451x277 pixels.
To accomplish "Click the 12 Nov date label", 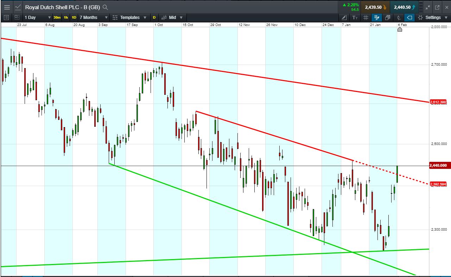I will tap(244, 25).
